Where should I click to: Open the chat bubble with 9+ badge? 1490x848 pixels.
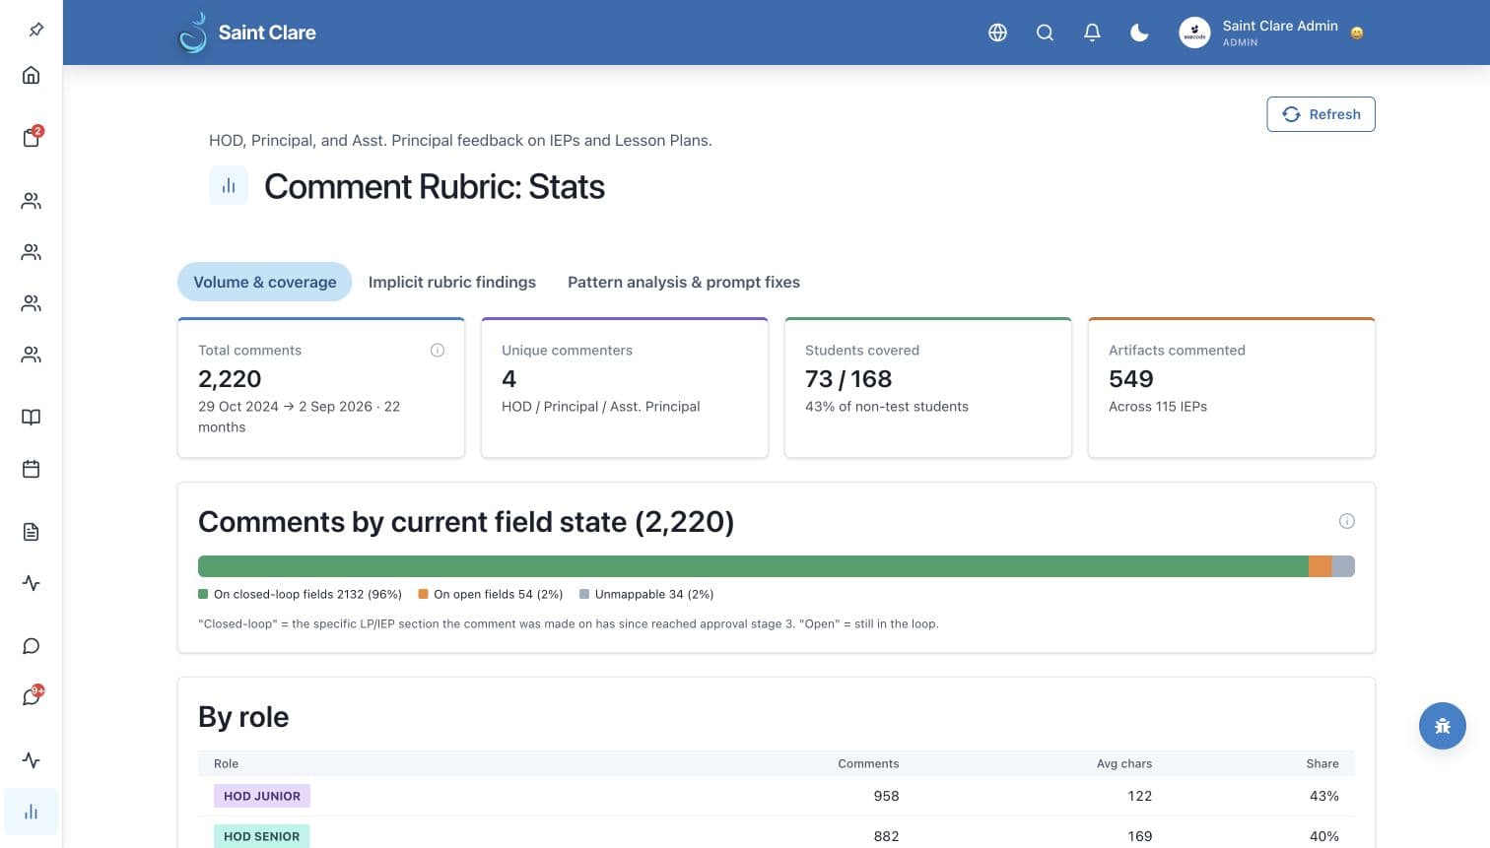(32, 696)
